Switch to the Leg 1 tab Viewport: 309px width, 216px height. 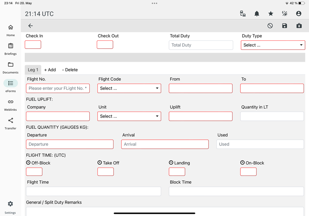point(33,70)
